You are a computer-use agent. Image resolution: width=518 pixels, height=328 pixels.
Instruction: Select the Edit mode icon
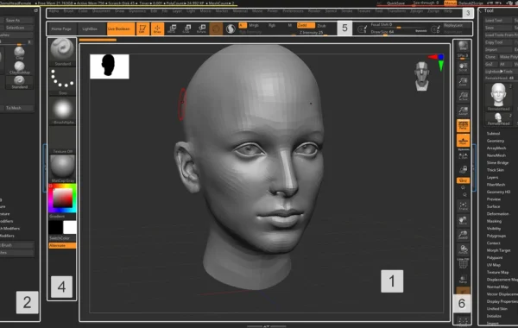[x=142, y=28]
